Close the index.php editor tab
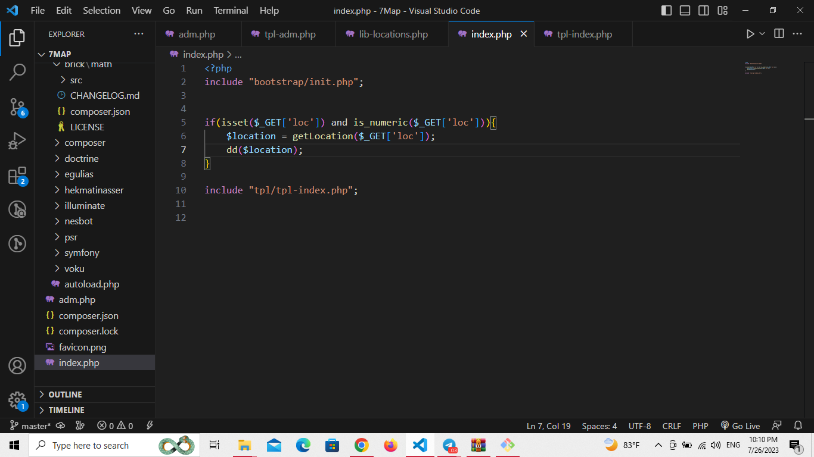The width and height of the screenshot is (814, 457). coord(524,34)
